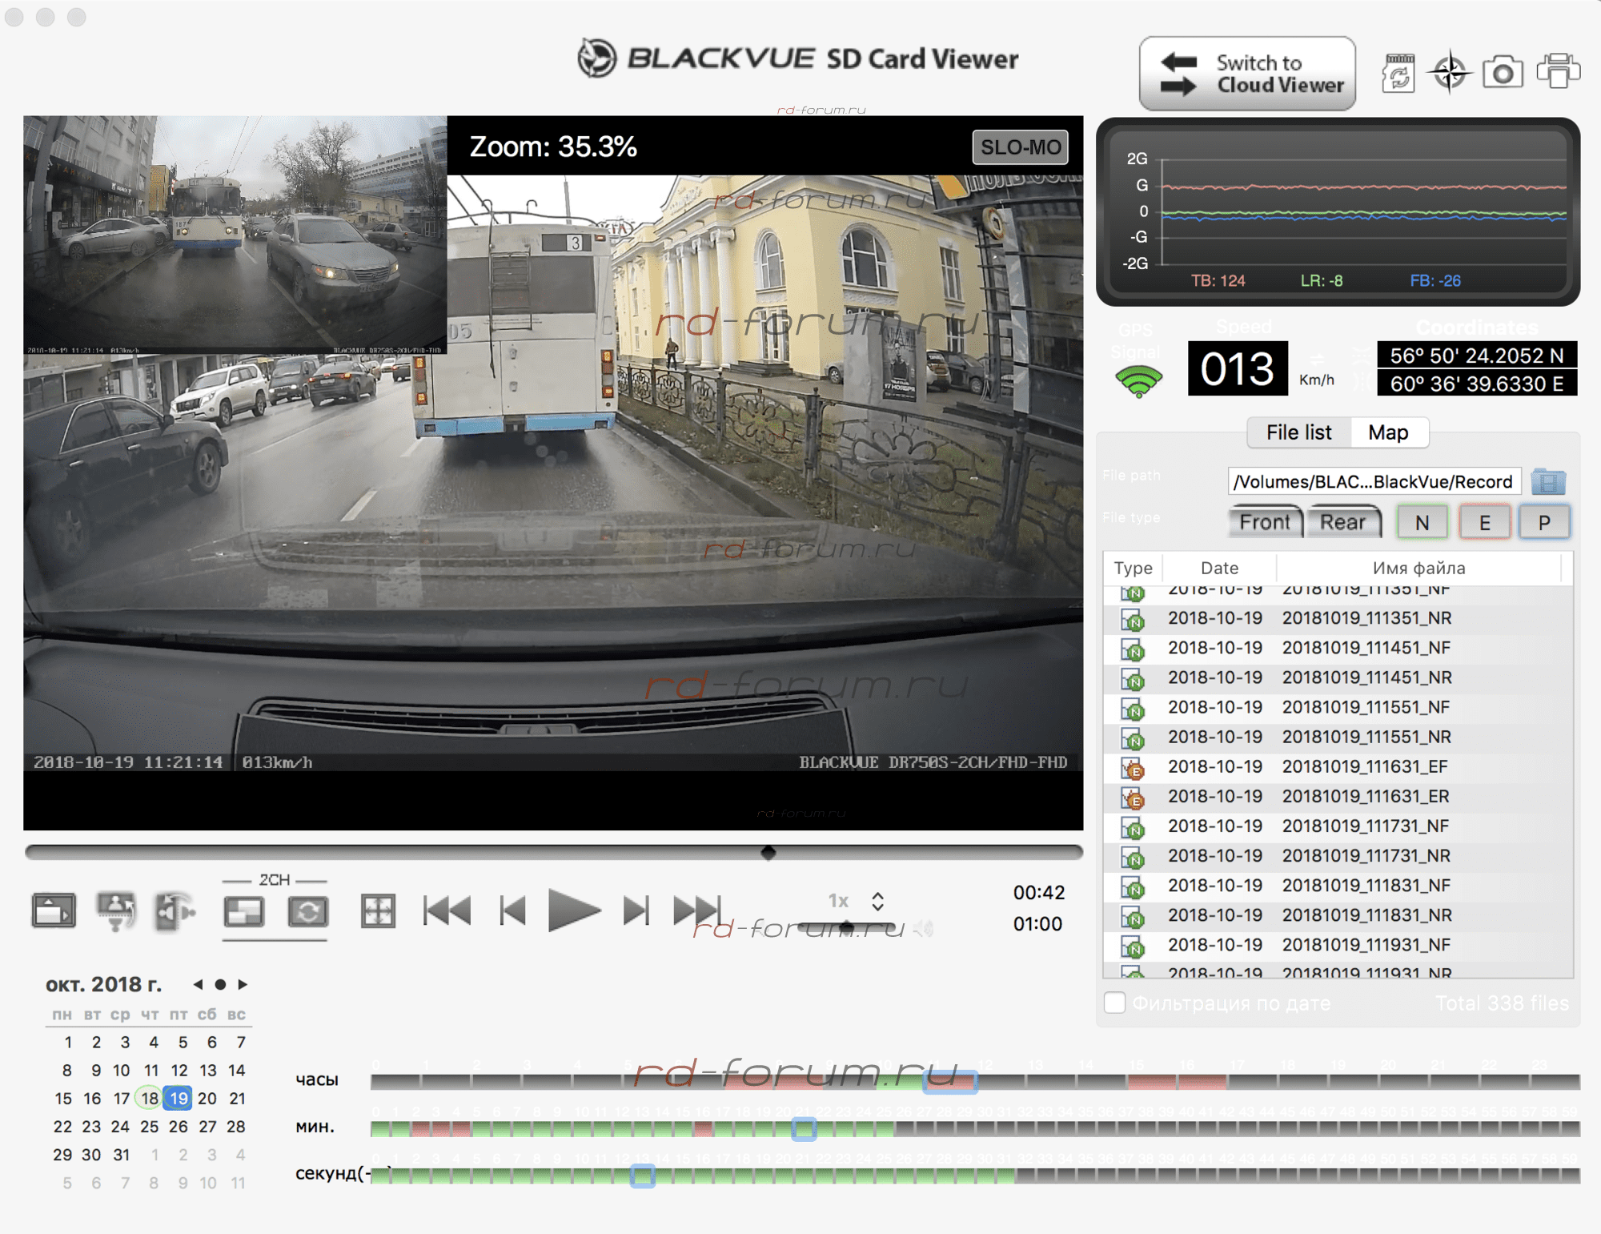Toggle the P parking file filter
The height and width of the screenshot is (1234, 1601).
tap(1543, 522)
